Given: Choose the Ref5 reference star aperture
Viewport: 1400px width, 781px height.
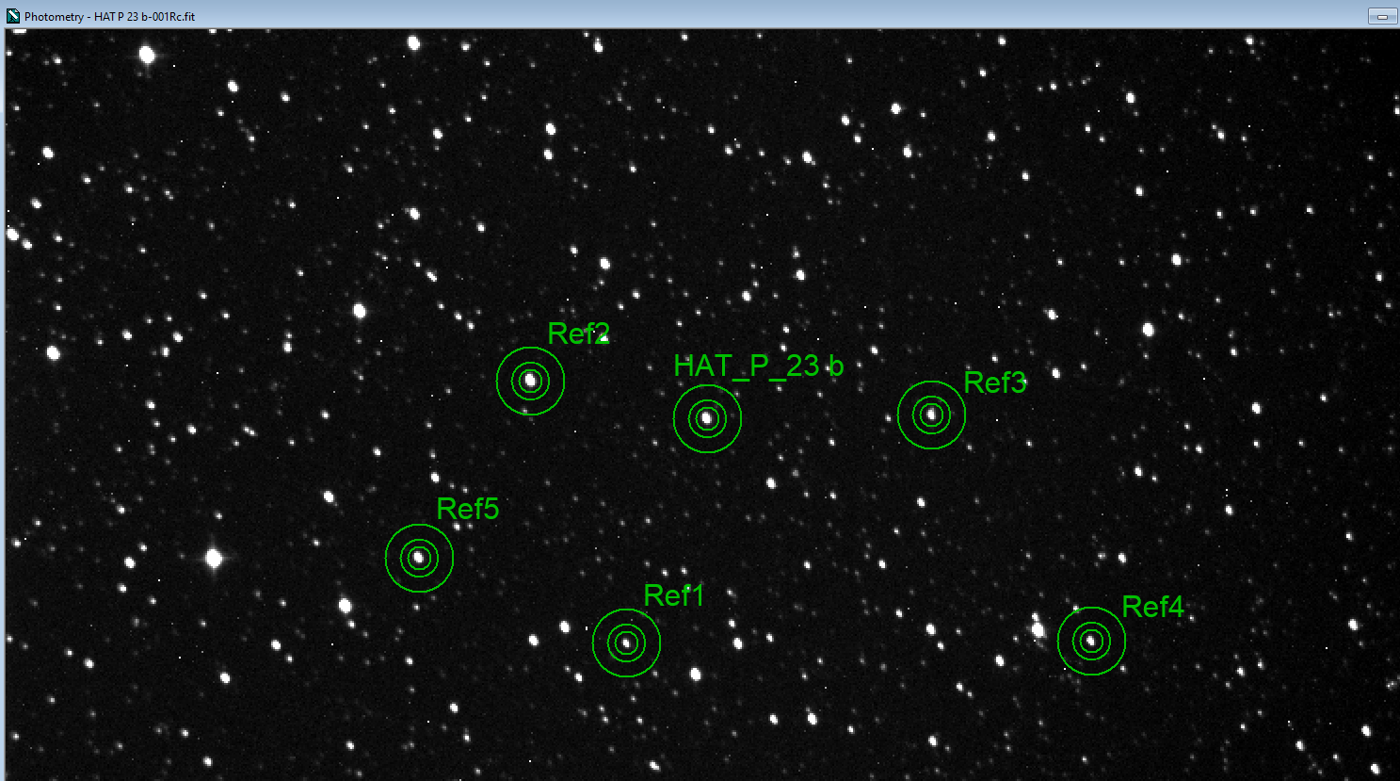Looking at the screenshot, I should click(x=419, y=558).
